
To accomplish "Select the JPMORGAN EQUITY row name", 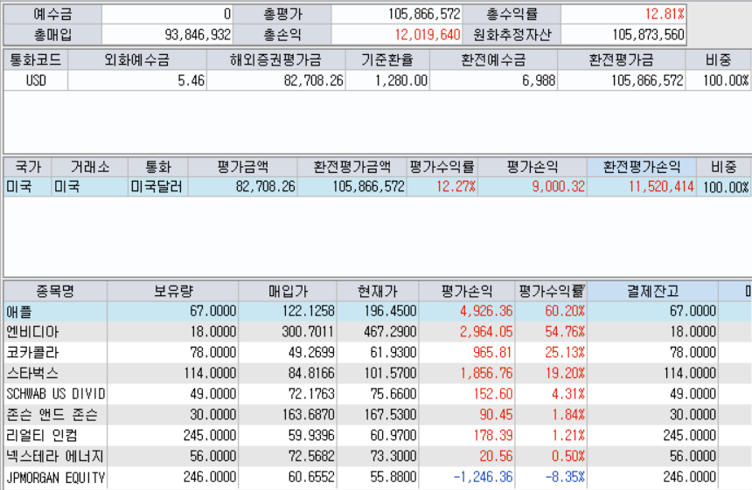I will click(56, 477).
